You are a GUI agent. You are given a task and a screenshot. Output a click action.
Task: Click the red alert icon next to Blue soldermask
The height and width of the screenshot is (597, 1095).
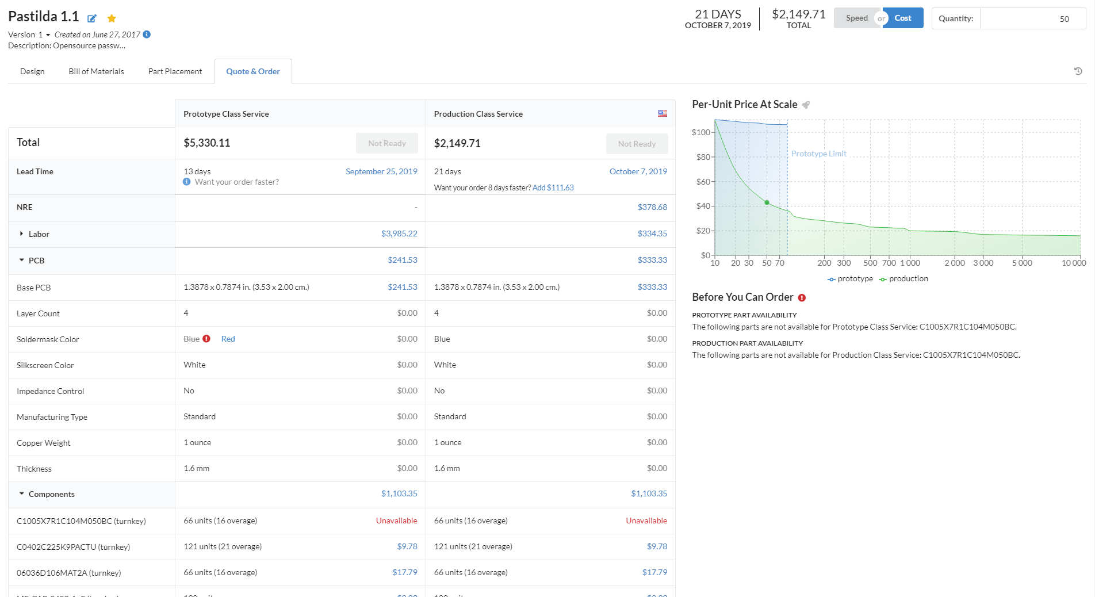click(x=206, y=339)
